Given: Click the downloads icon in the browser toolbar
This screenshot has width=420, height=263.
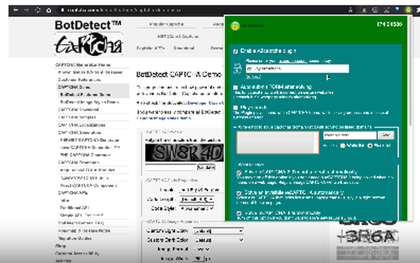Looking at the screenshot, I should 375,11.
